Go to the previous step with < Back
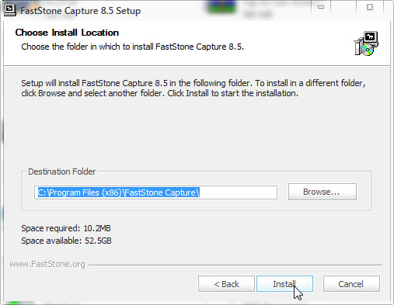The image size is (394, 305). [x=226, y=284]
